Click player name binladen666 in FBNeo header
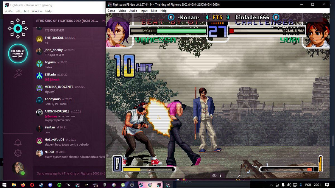The height and width of the screenshot is (188, 335). click(x=252, y=17)
